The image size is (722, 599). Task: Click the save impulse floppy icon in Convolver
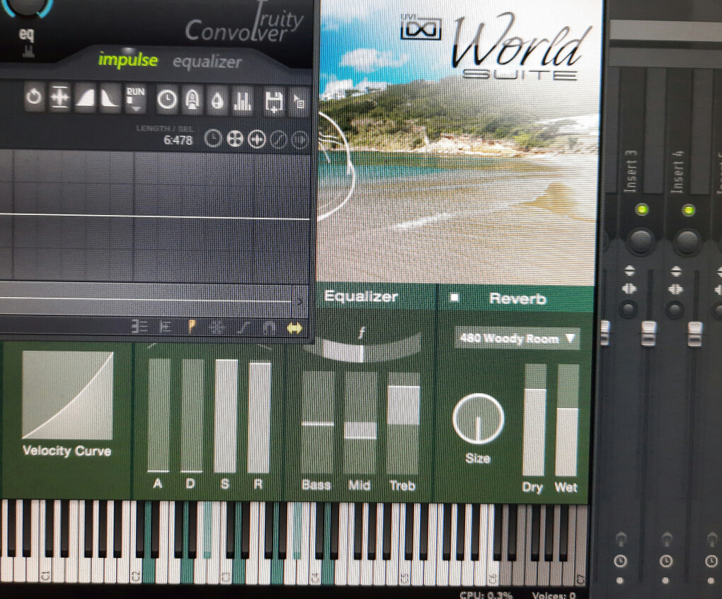tap(273, 102)
